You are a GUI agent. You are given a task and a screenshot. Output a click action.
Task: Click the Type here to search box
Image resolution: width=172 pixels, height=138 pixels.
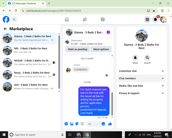click(x=37, y=135)
